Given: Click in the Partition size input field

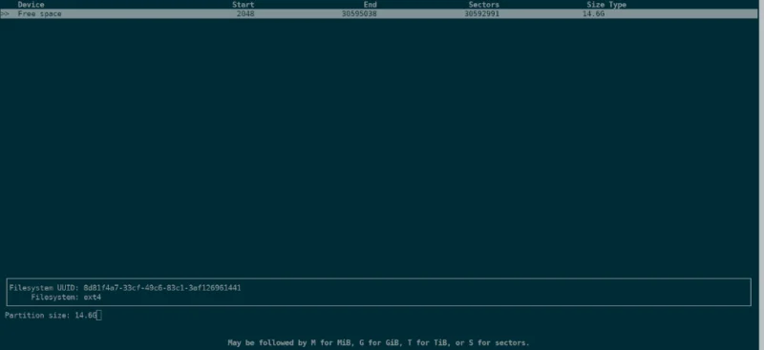Looking at the screenshot, I should [88, 316].
